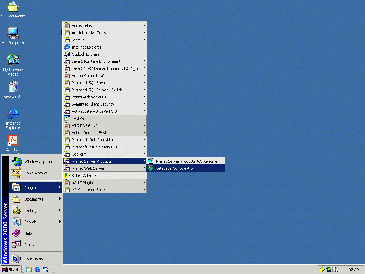Open Microsoft Web Publishing program group

click(104, 140)
